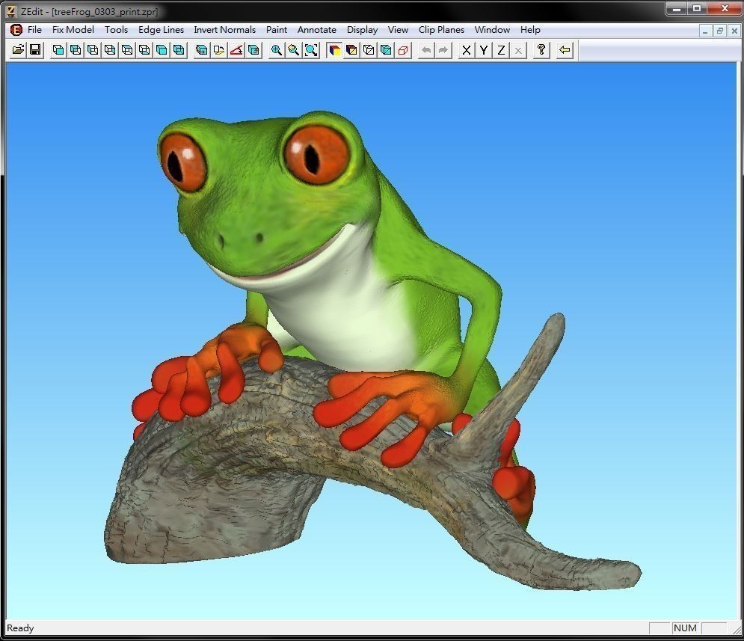
Task: Open the Edge Lines menu
Action: 161,30
